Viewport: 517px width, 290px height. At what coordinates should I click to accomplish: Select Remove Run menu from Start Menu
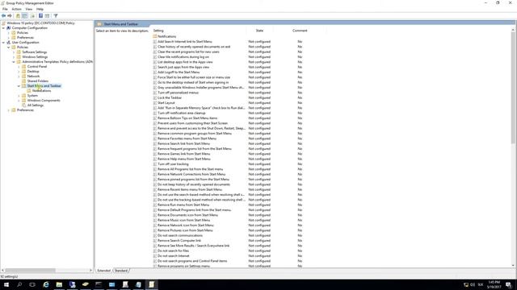pos(183,205)
